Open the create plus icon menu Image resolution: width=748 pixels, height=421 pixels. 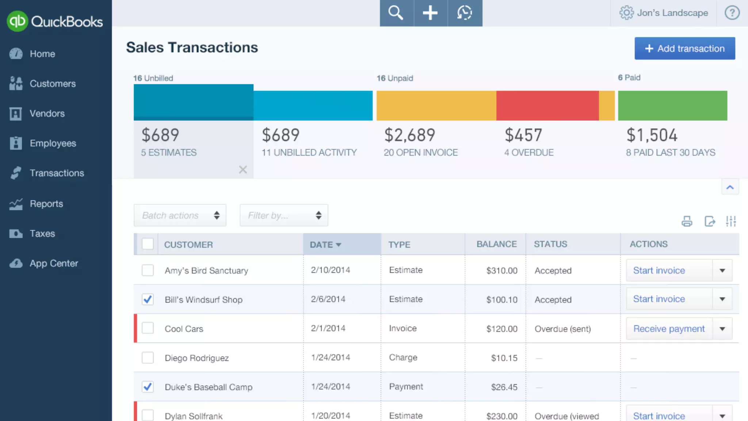click(x=430, y=13)
